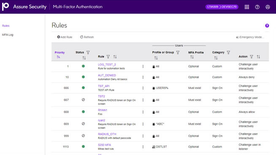Open the header help circle icon
This screenshot has width=276, height=155.
257,7
